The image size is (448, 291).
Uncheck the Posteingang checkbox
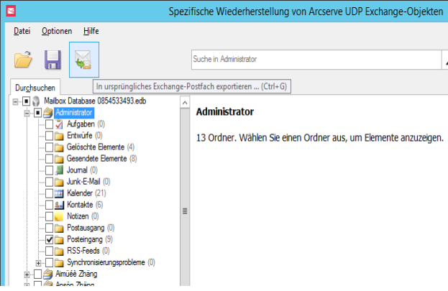pos(49,239)
